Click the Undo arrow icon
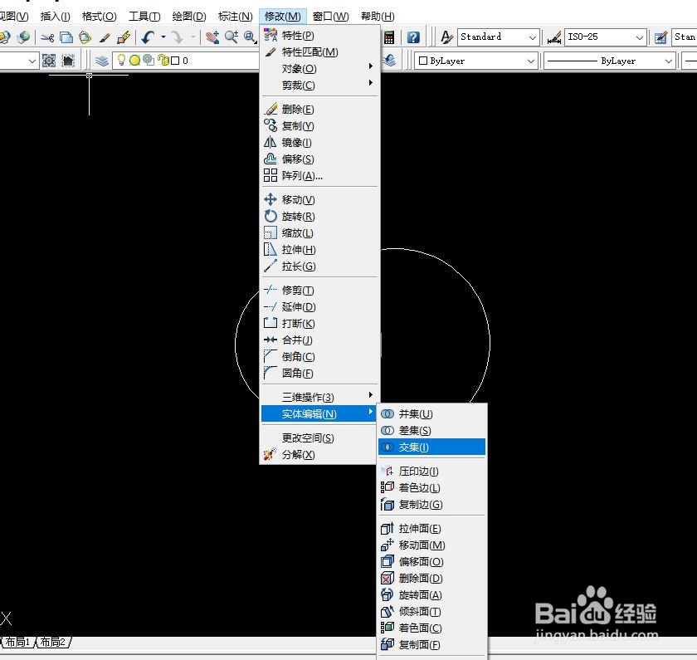 click(148, 37)
